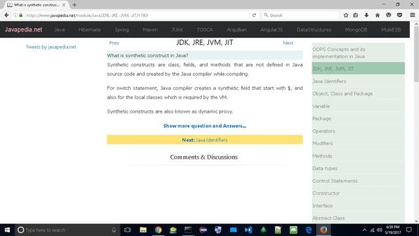Open the Arquillian navbar item
419x236 pixels.
[236, 29]
